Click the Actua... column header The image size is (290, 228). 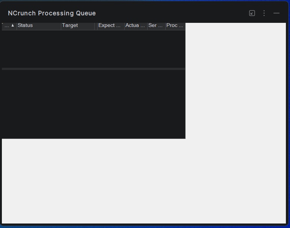click(x=136, y=25)
